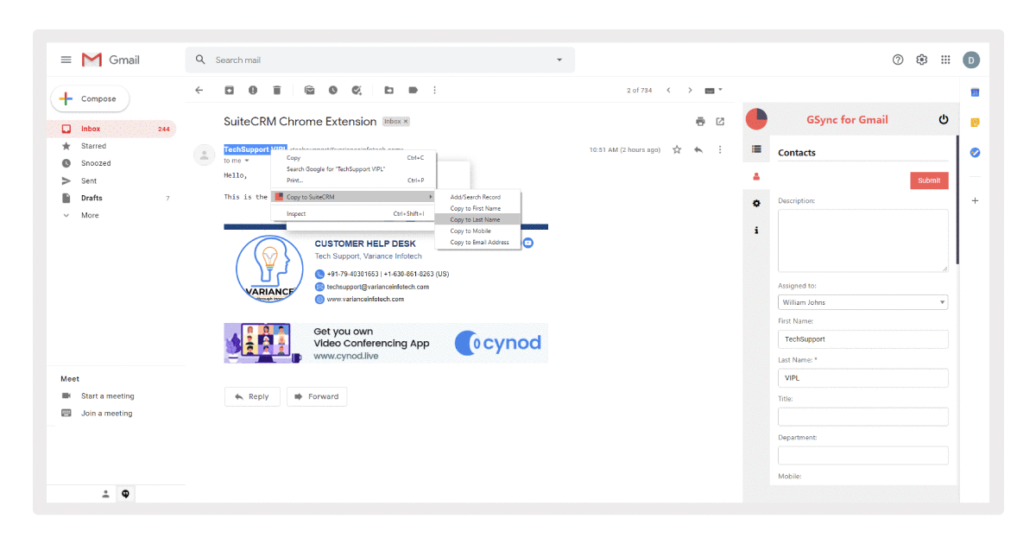
Task: Report this email as spam
Action: click(x=253, y=90)
